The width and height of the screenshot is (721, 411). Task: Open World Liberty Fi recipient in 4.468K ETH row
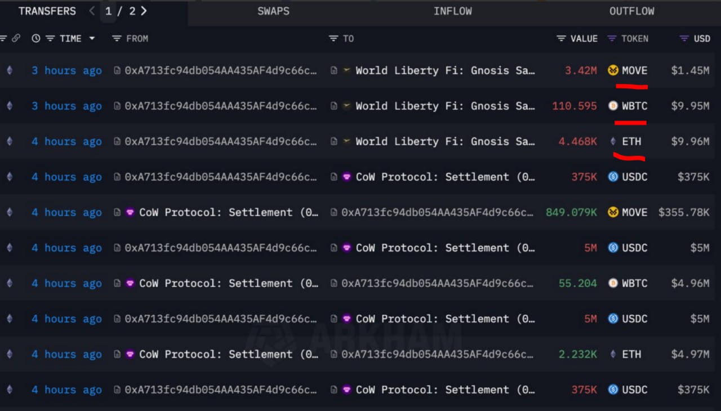[x=445, y=141]
